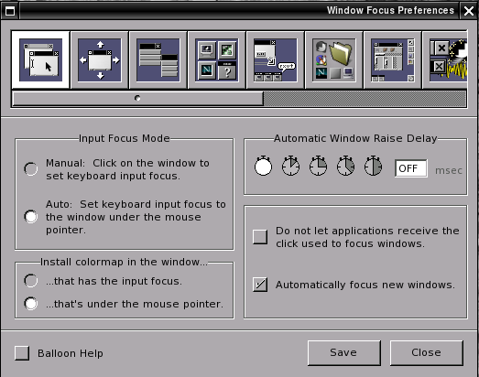Select the quarter-filled stopwatch delay icon
This screenshot has width=479, height=377.
tap(318, 166)
